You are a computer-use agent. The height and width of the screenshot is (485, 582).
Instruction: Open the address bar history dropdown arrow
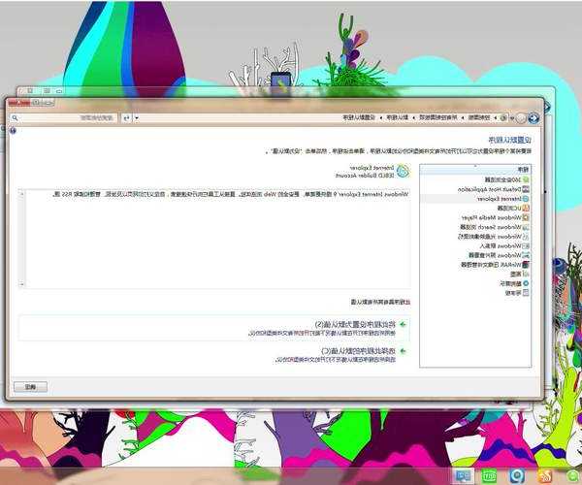tap(137, 117)
